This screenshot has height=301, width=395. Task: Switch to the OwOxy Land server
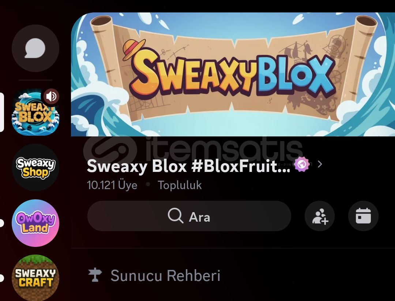click(35, 223)
